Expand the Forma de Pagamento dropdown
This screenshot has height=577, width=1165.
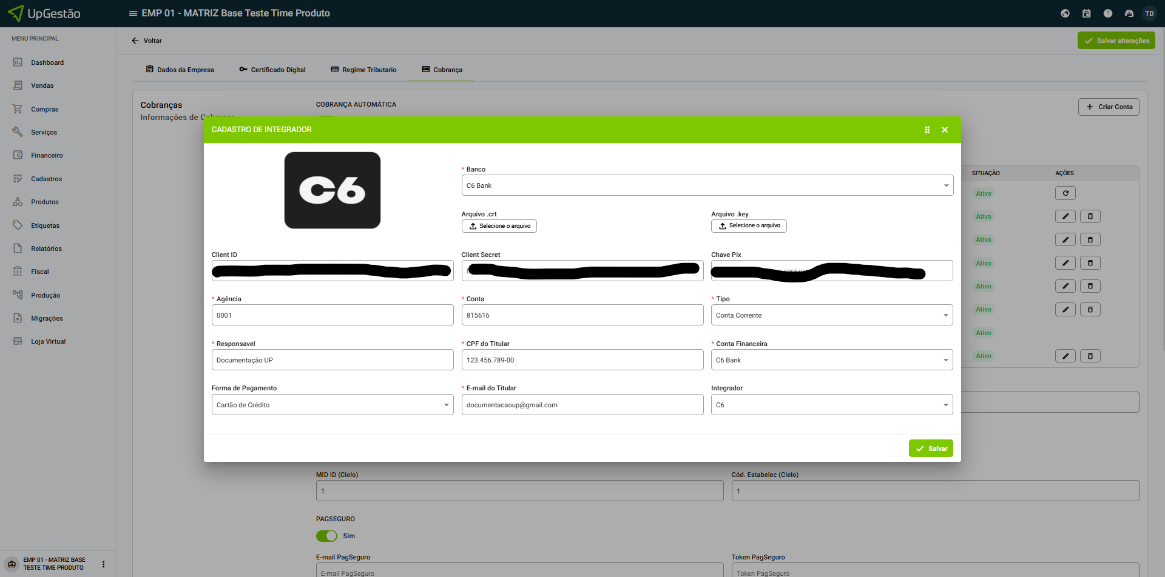(x=332, y=405)
